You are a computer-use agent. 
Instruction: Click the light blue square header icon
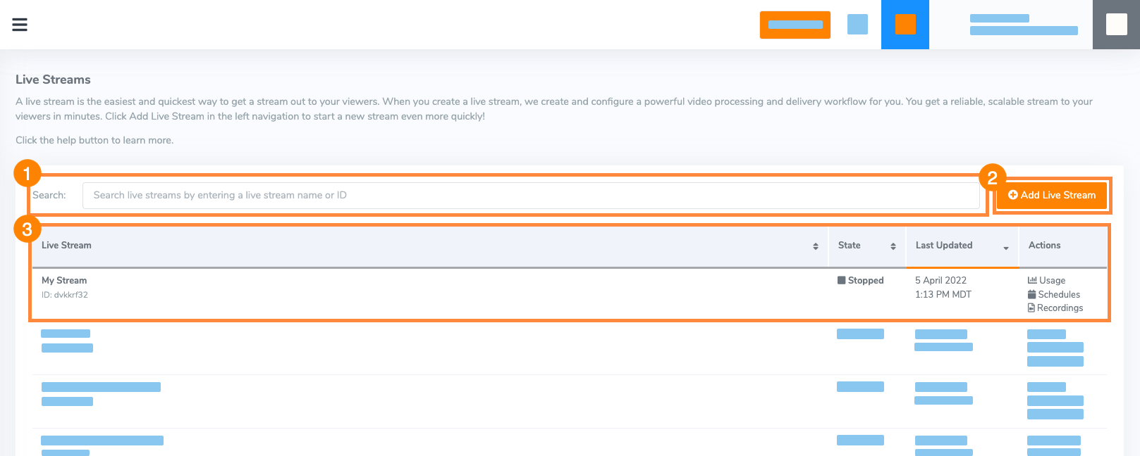(857, 25)
